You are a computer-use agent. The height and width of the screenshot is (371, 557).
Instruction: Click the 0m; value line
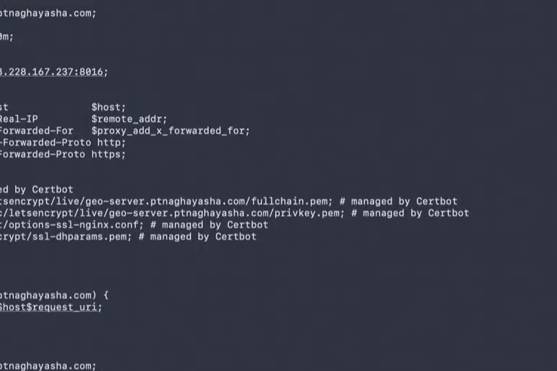pos(6,37)
